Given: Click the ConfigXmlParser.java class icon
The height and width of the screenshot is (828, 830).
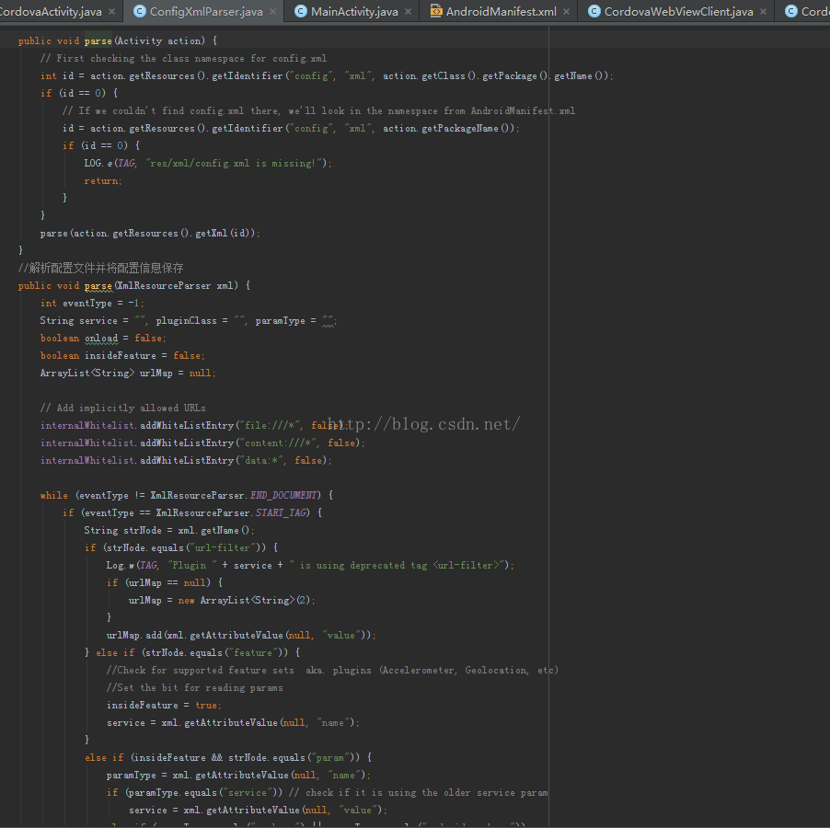Looking at the screenshot, I should [x=140, y=12].
